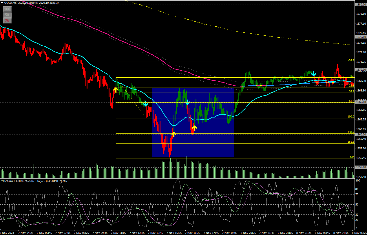Image resolution: width=367 pixels, height=235 pixels.
Task: Click the GOLD,M5 chart title text
Action: click(x=10, y=3)
